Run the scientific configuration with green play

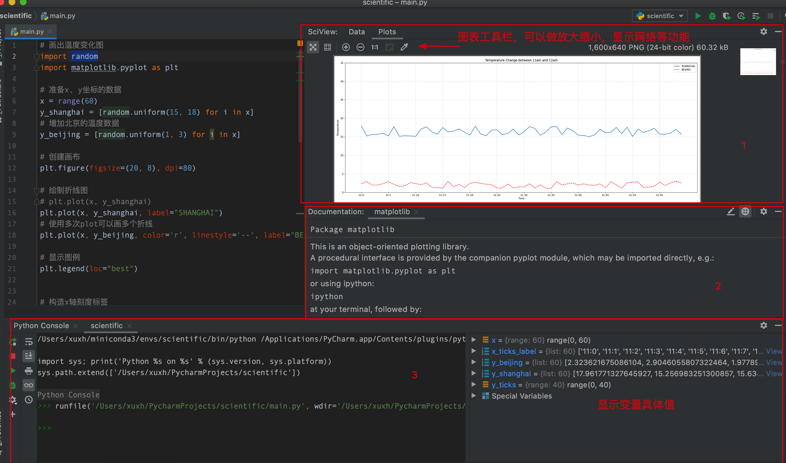pos(698,16)
